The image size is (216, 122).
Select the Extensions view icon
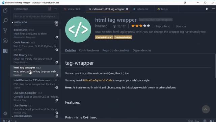(x=5, y=51)
